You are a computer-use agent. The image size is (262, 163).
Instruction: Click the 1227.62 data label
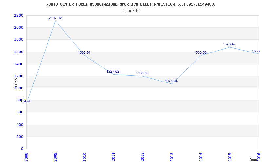(x=113, y=71)
